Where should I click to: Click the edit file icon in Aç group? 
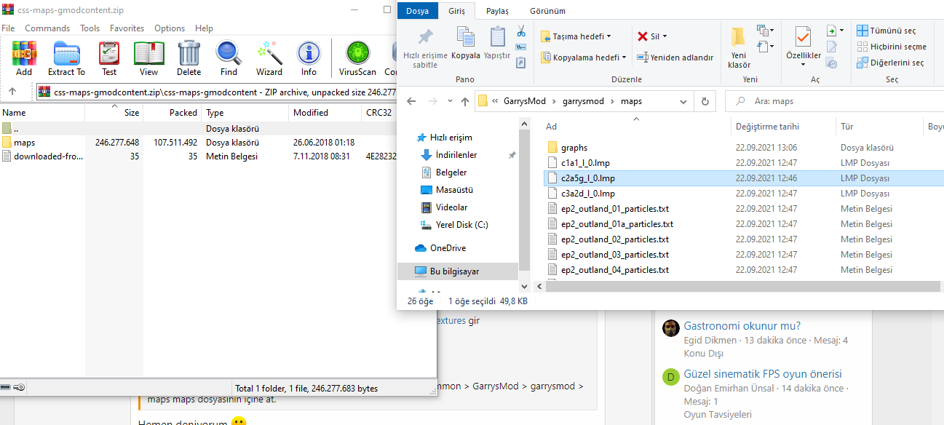pyautogui.click(x=832, y=47)
